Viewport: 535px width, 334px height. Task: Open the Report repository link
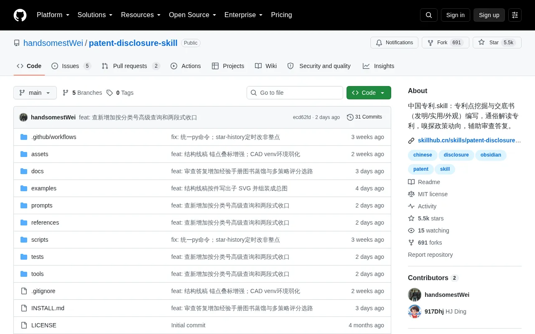(x=430, y=255)
